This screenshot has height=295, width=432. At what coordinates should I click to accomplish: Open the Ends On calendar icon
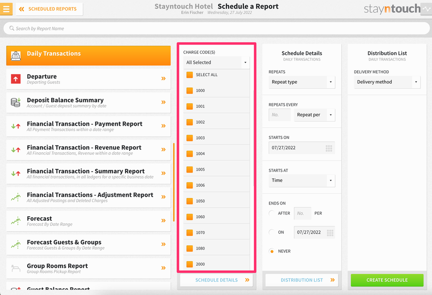330,233
